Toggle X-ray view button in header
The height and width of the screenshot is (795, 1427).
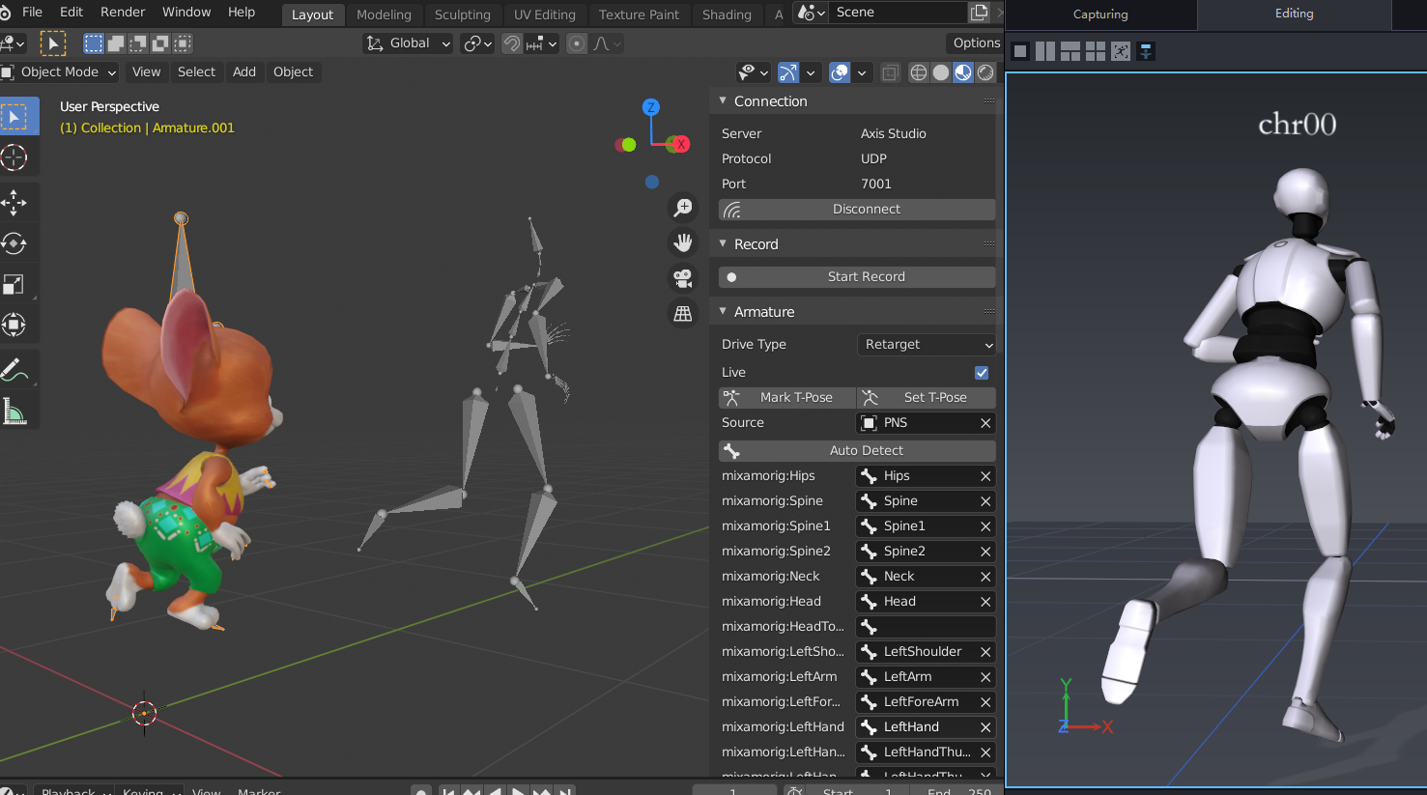[890, 72]
